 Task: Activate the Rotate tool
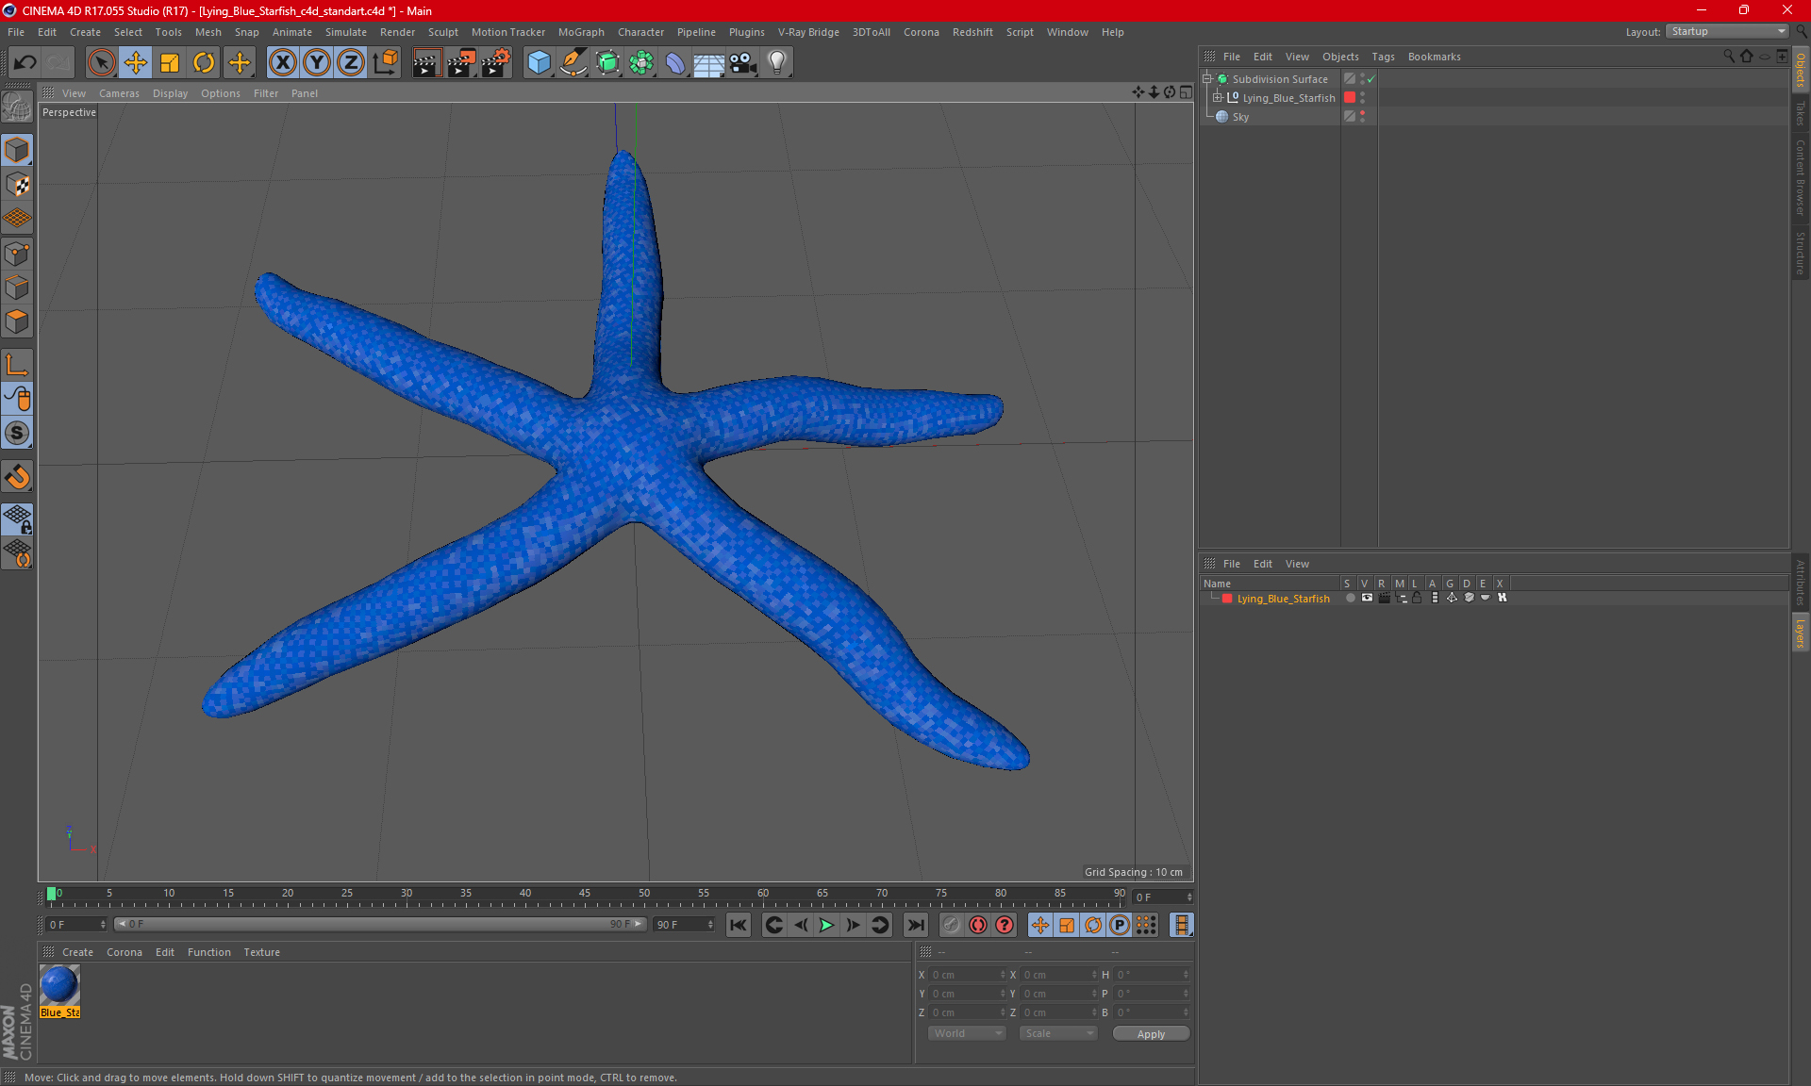tap(204, 63)
